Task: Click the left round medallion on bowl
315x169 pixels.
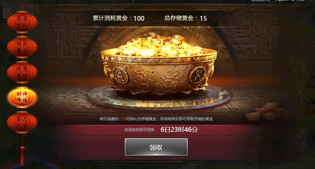Action: [x=120, y=75]
